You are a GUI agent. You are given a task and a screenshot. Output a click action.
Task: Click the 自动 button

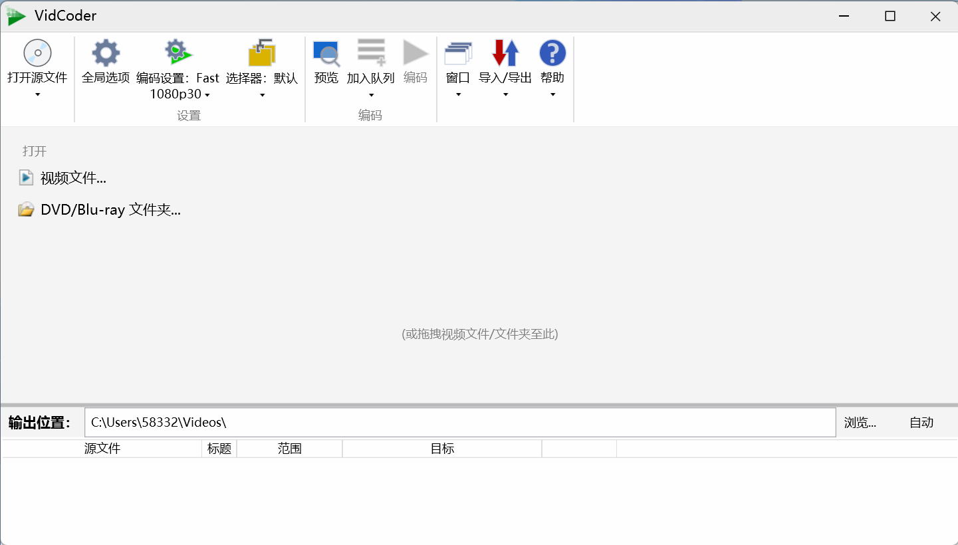click(x=921, y=423)
